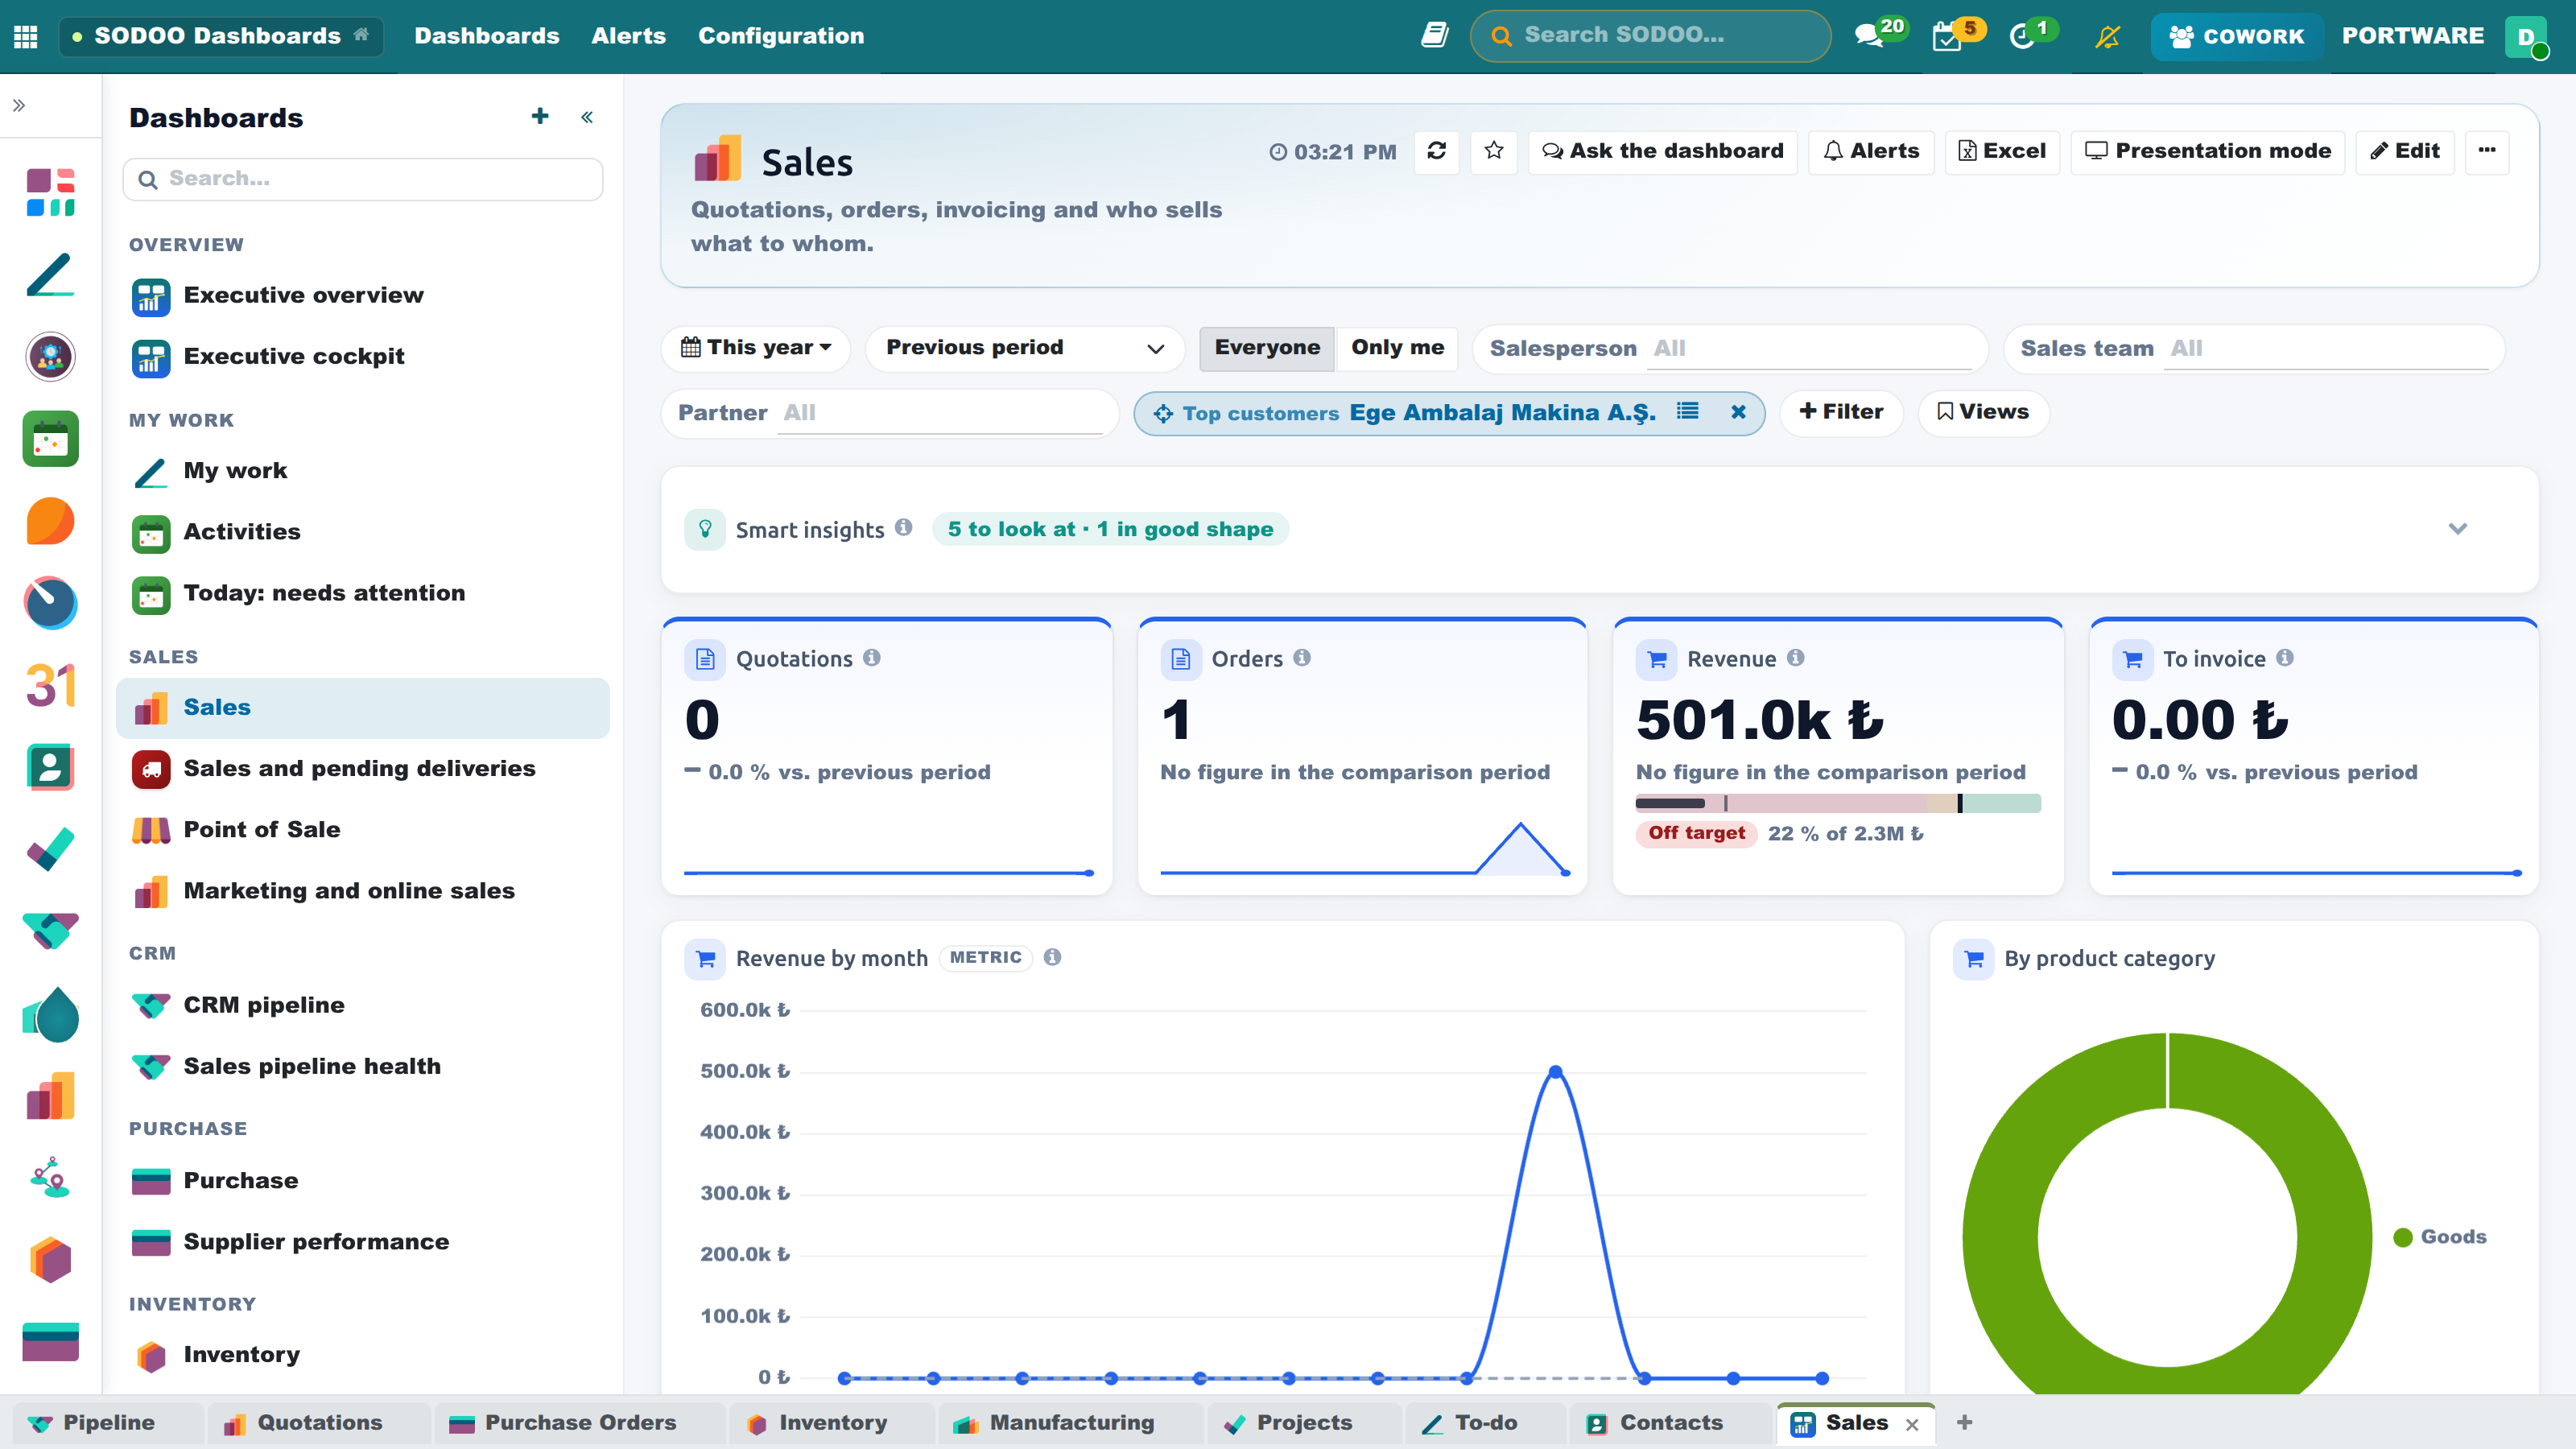Toggle the Goods legend entry
The image size is (2576, 1449).
2440,1237
